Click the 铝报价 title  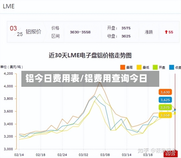click(33, 32)
